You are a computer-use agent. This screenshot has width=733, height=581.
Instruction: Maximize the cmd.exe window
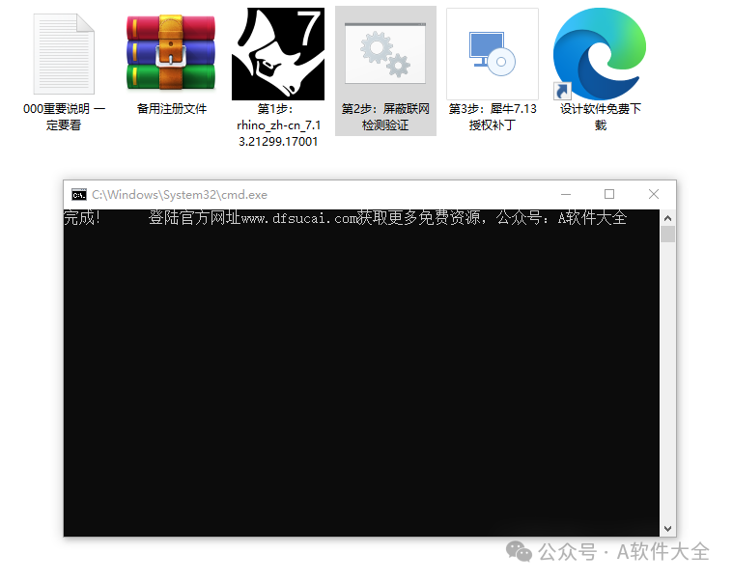[609, 194]
